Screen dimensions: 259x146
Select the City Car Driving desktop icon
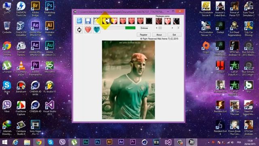[248, 29]
